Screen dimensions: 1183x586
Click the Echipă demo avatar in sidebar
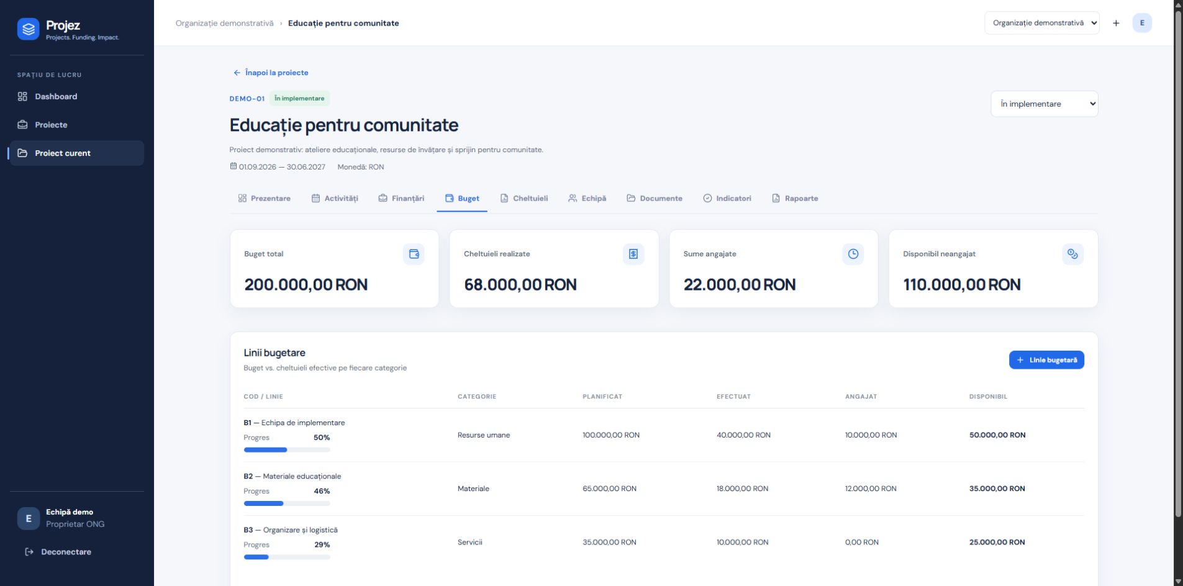29,518
